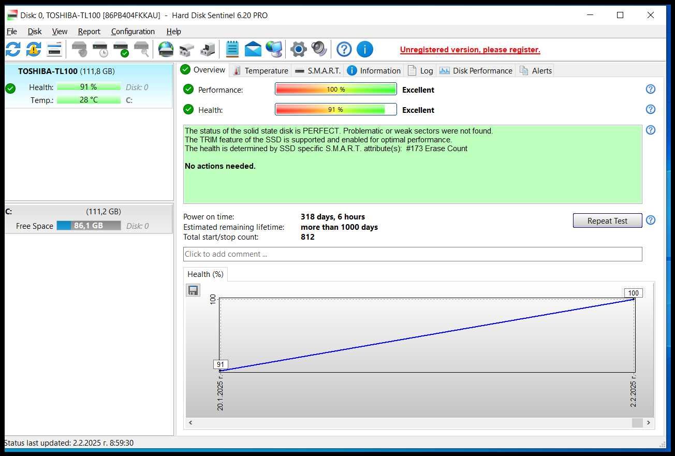
Task: Click the '318 days, 6 hours' value
Action: point(333,217)
